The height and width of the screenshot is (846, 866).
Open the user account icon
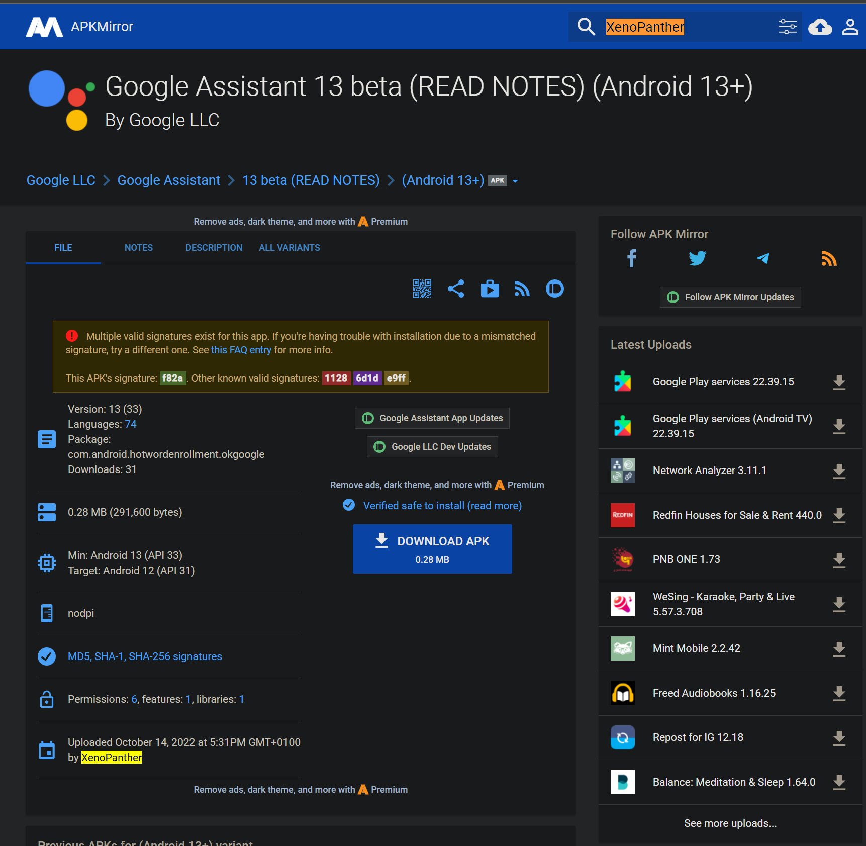(850, 27)
